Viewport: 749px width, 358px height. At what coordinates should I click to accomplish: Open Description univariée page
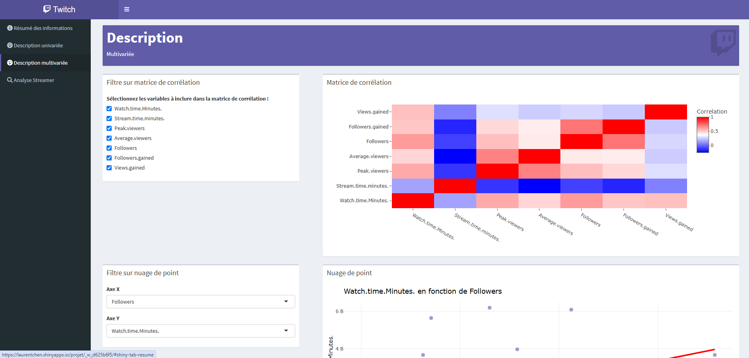coord(38,45)
